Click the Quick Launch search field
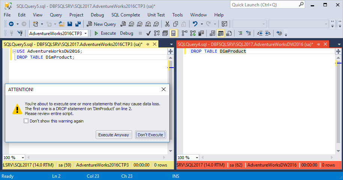The width and height of the screenshot is (343, 180). [x=268, y=5]
